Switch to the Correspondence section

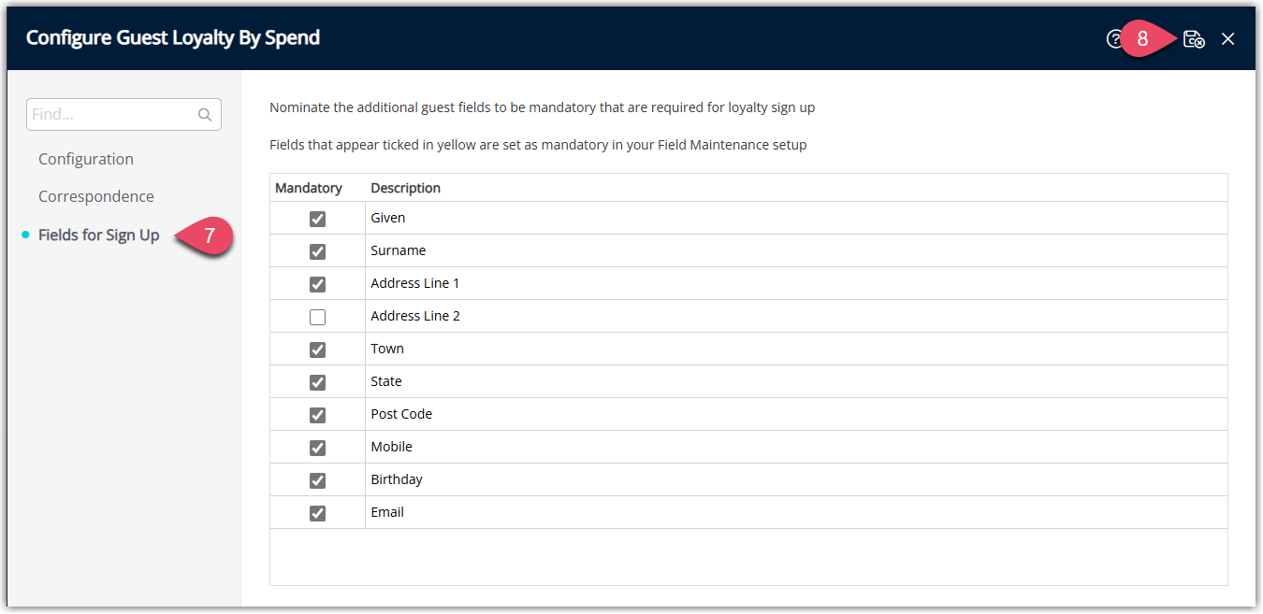click(96, 196)
